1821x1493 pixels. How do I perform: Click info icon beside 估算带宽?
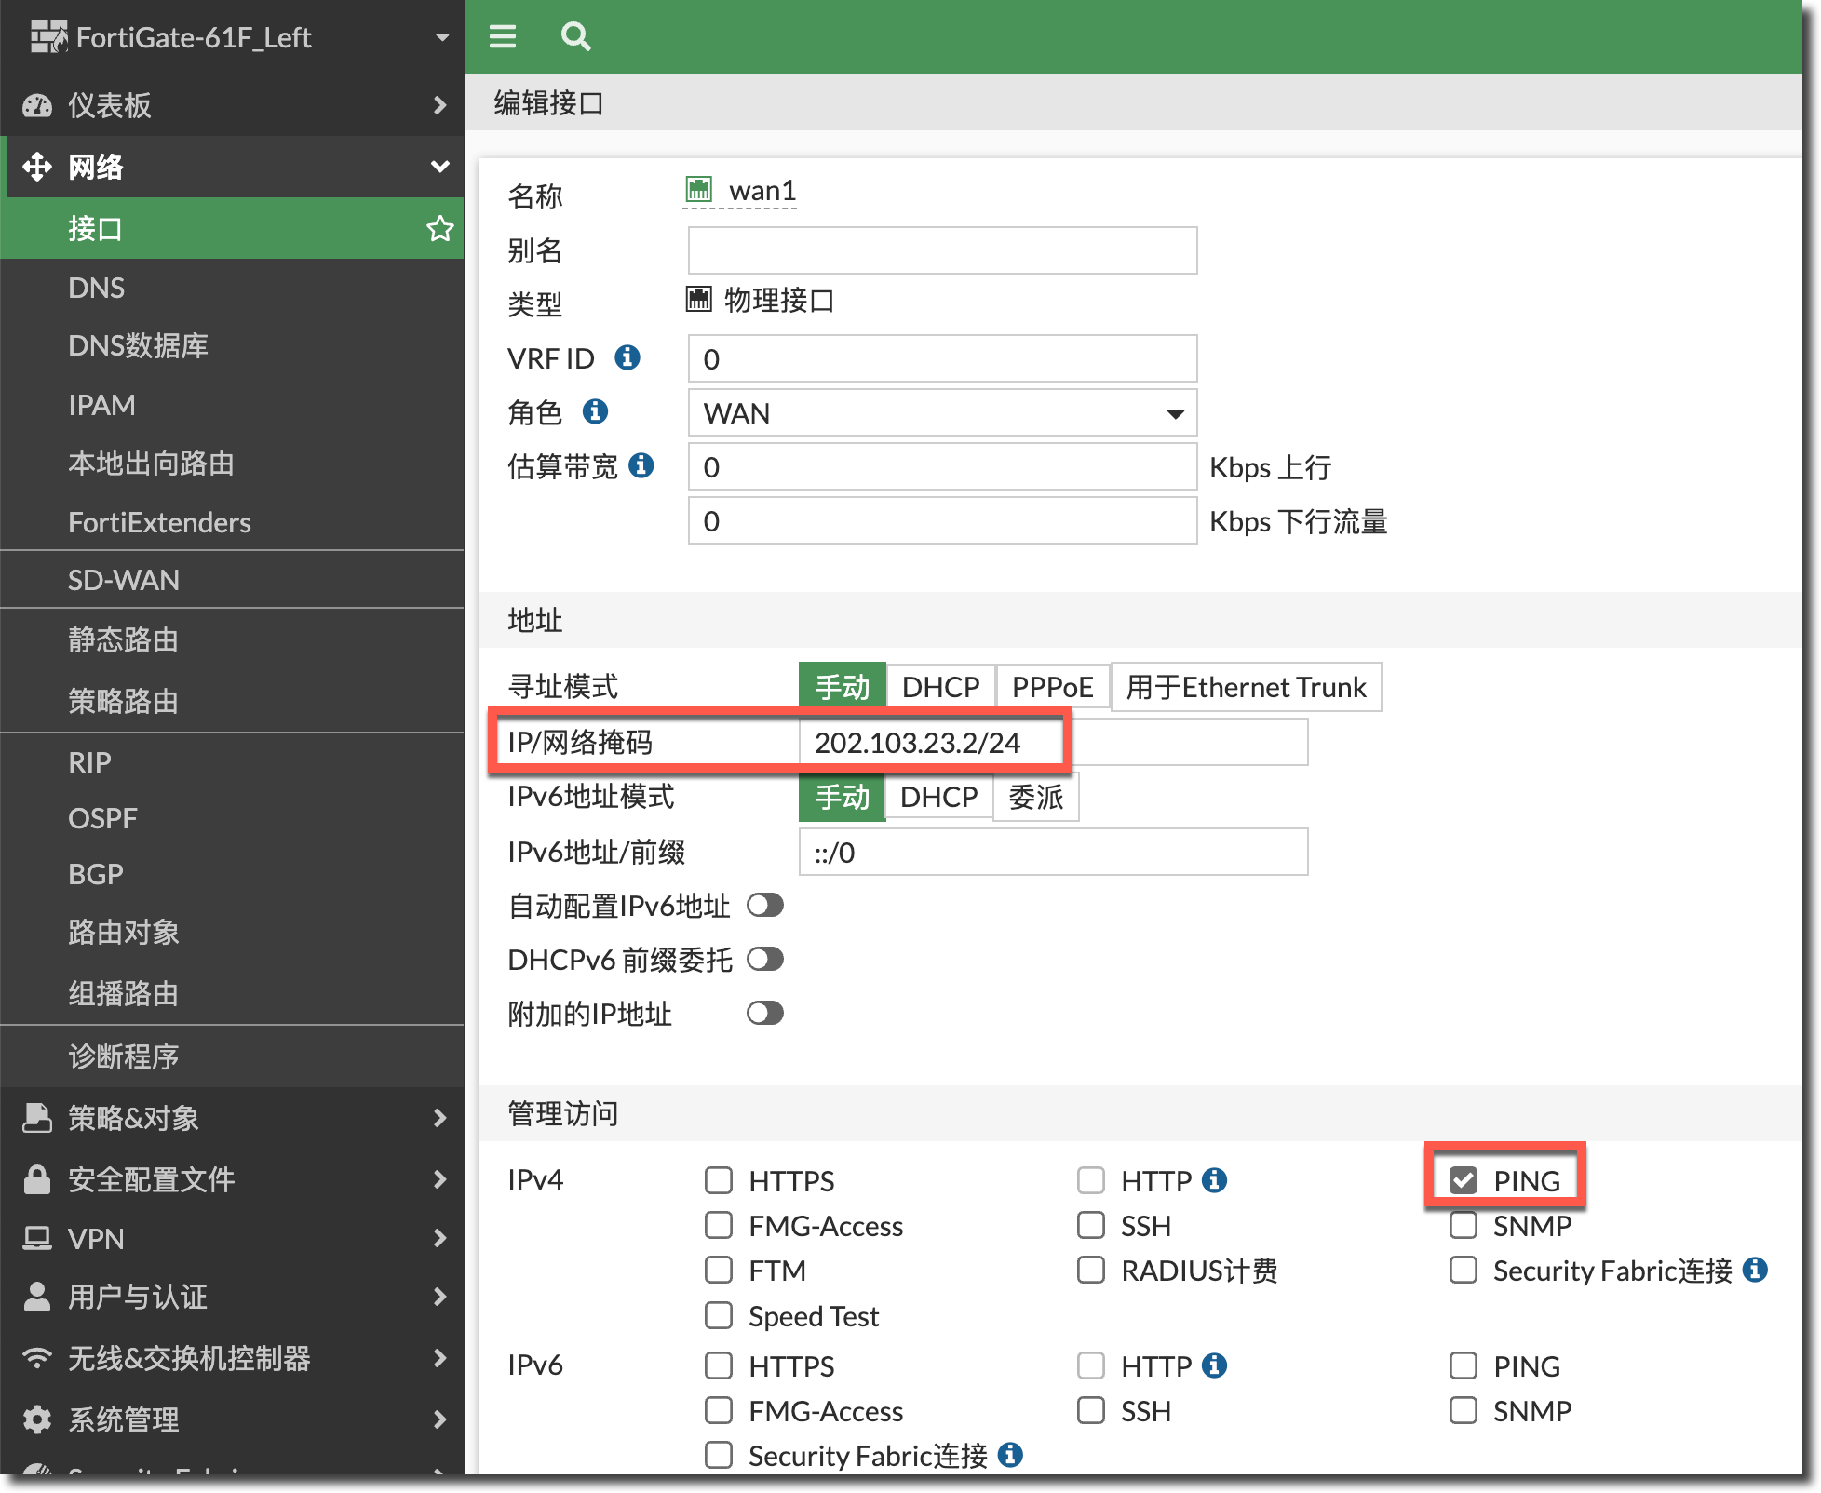coord(641,465)
